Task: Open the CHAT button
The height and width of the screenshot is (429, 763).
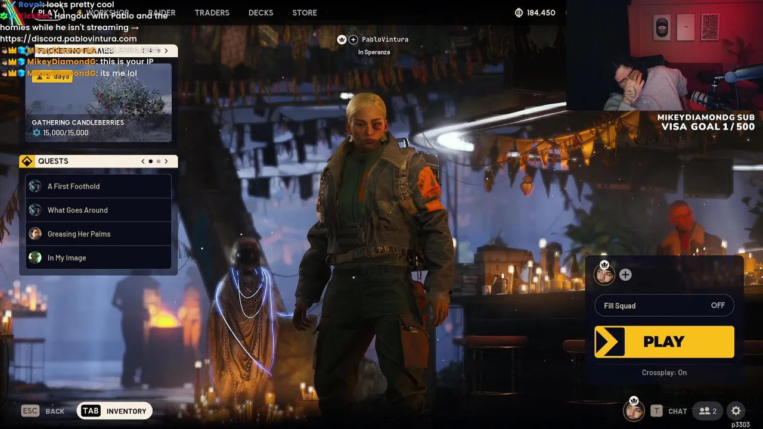Action: tap(678, 411)
